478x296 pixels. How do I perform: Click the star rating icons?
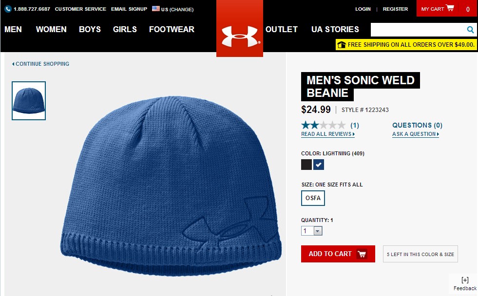pyautogui.click(x=323, y=125)
